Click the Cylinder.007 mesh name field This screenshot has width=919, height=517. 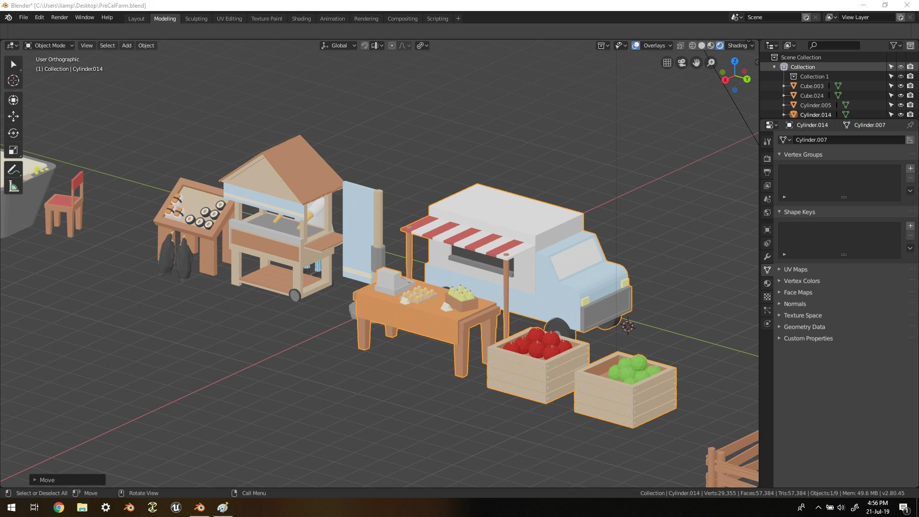848,140
